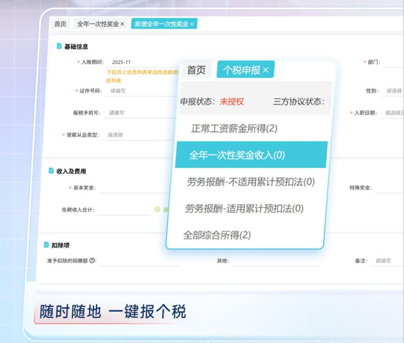
Task: Close the 全年一次性奖金 tab
Action: [122, 24]
